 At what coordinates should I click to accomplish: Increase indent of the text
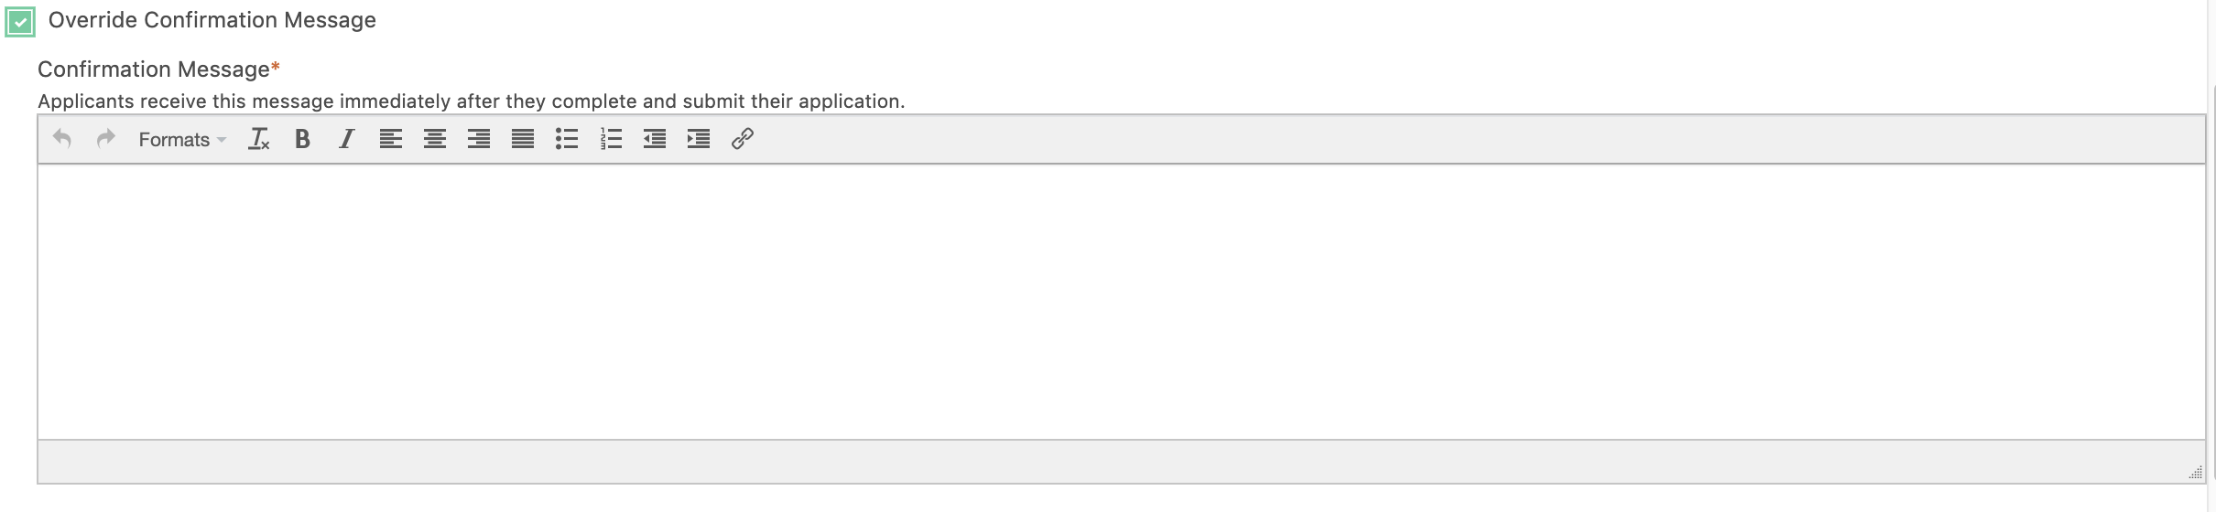click(x=699, y=139)
